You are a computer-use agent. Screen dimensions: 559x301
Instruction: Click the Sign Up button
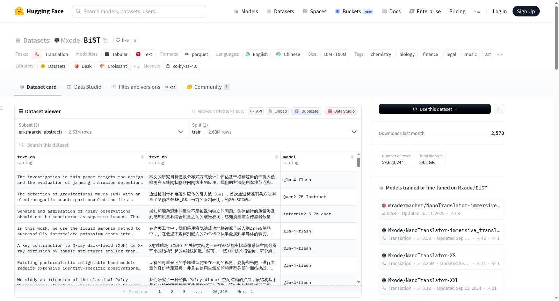(x=526, y=11)
